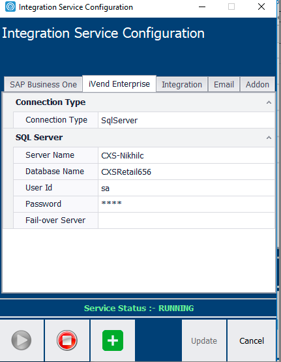The width and height of the screenshot is (281, 362).
Task: Click the Cancel button
Action: (252, 340)
